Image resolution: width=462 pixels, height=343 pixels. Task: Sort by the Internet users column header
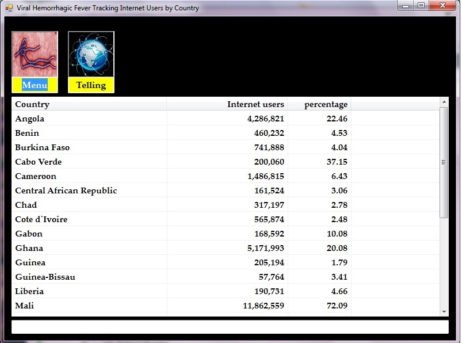[227, 104]
